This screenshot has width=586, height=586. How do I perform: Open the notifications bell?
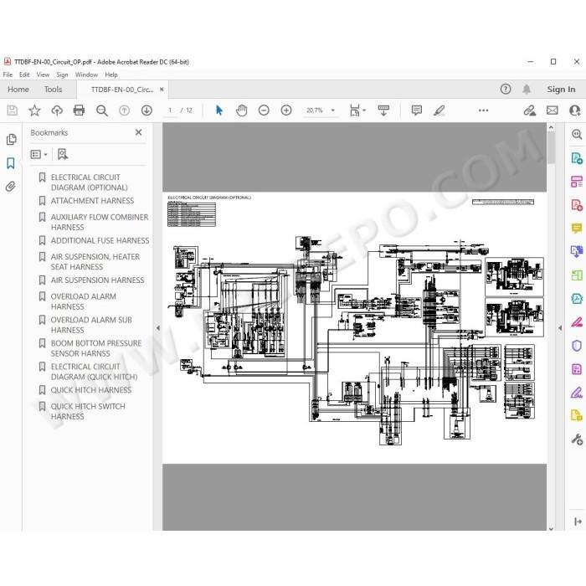pyautogui.click(x=527, y=89)
